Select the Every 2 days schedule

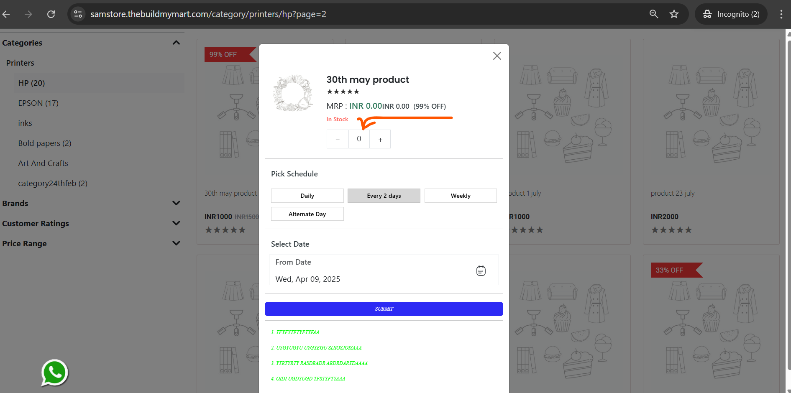[384, 196]
